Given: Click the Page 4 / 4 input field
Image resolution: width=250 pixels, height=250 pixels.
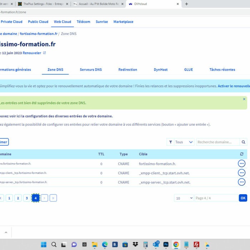Looking at the screenshot, I should tap(216, 198).
